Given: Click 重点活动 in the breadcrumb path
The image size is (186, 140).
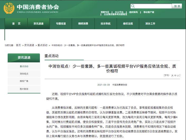Looking at the screenshot, I should [43, 45].
